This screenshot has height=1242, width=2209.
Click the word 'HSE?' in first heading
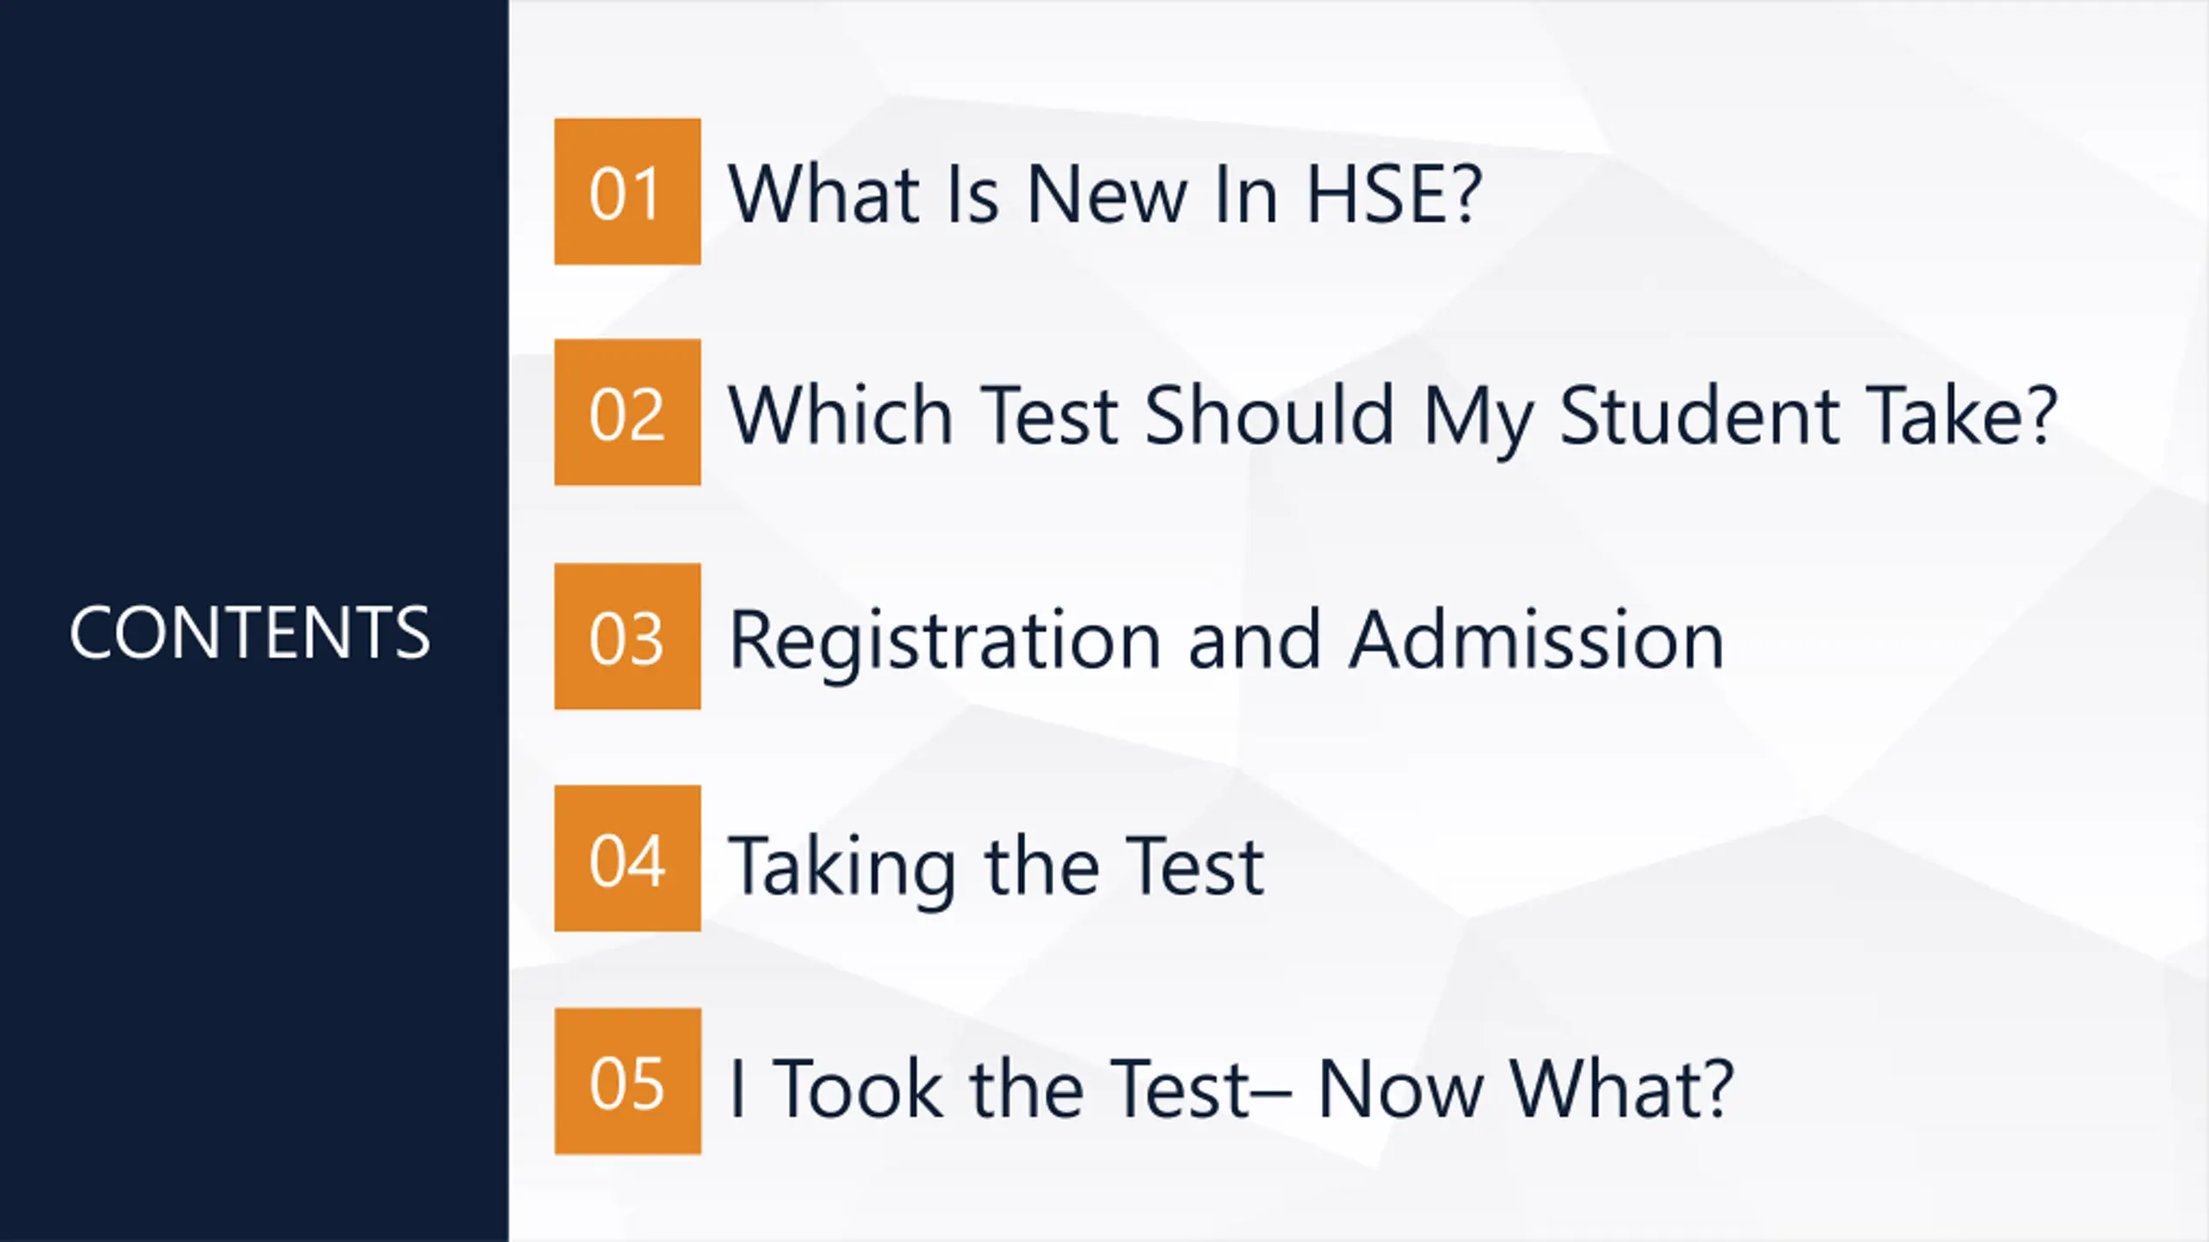point(1394,194)
